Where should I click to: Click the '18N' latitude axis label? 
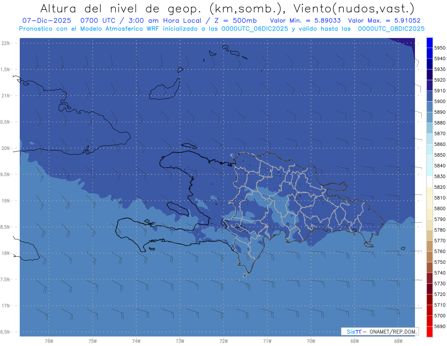6,253
